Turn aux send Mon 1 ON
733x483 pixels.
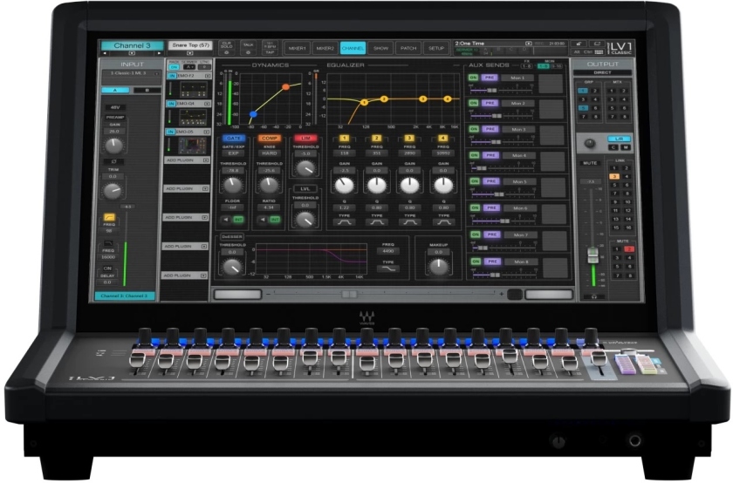click(x=473, y=78)
